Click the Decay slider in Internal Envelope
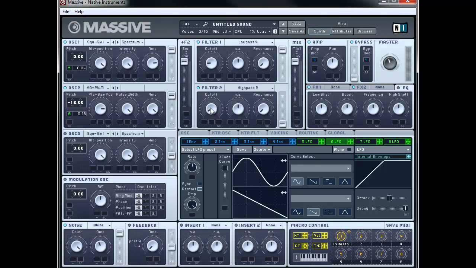Viewport: 476px width, 268px height. click(389, 208)
